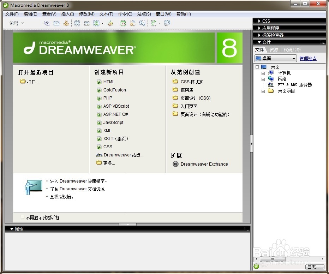Click the Media toolbar icon
The height and width of the screenshot is (274, 329).
(x=110, y=23)
